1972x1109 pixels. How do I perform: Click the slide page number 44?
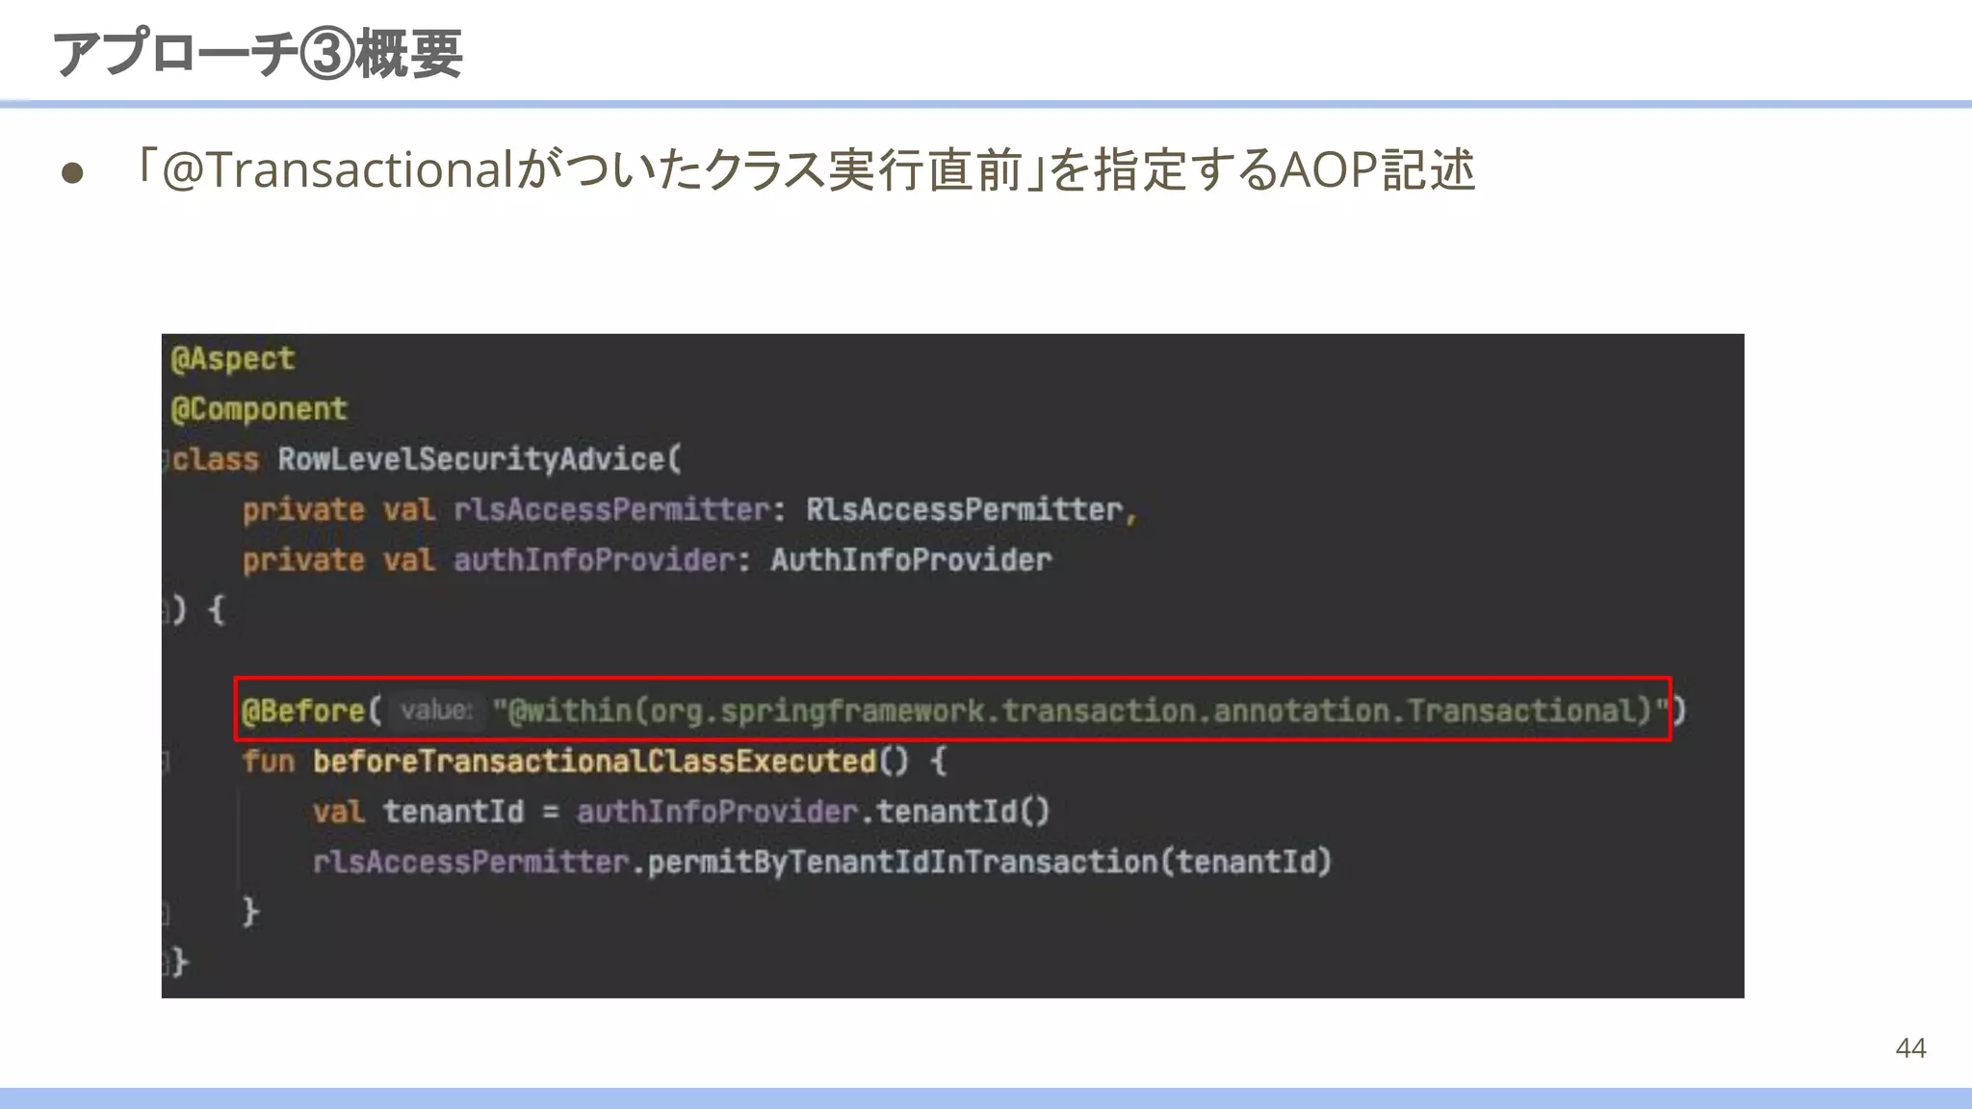pos(1910,1047)
